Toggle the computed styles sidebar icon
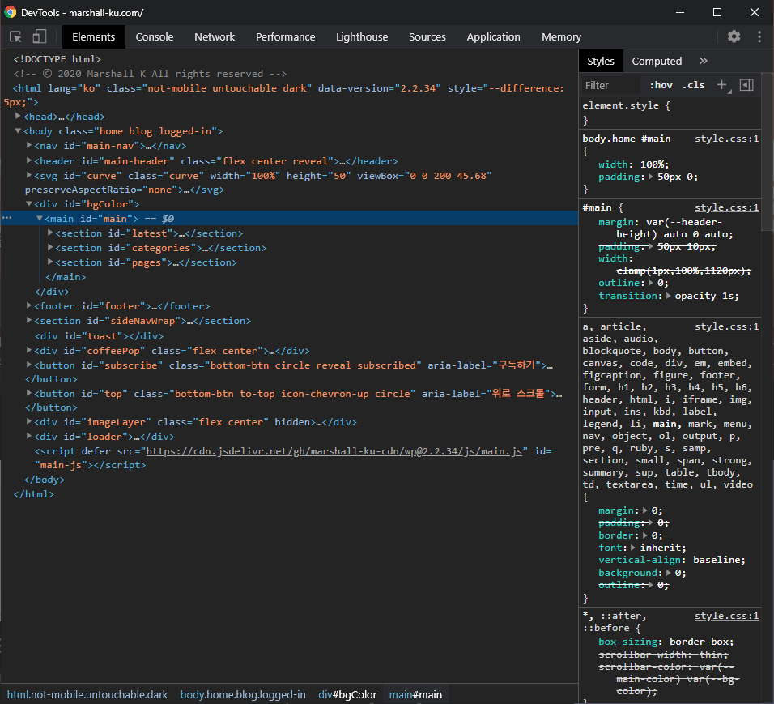The width and height of the screenshot is (774, 704). click(x=746, y=85)
